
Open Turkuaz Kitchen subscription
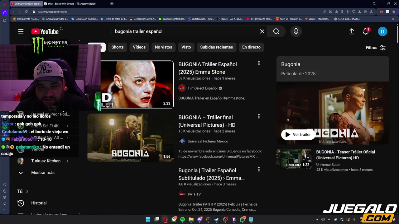(x=46, y=161)
